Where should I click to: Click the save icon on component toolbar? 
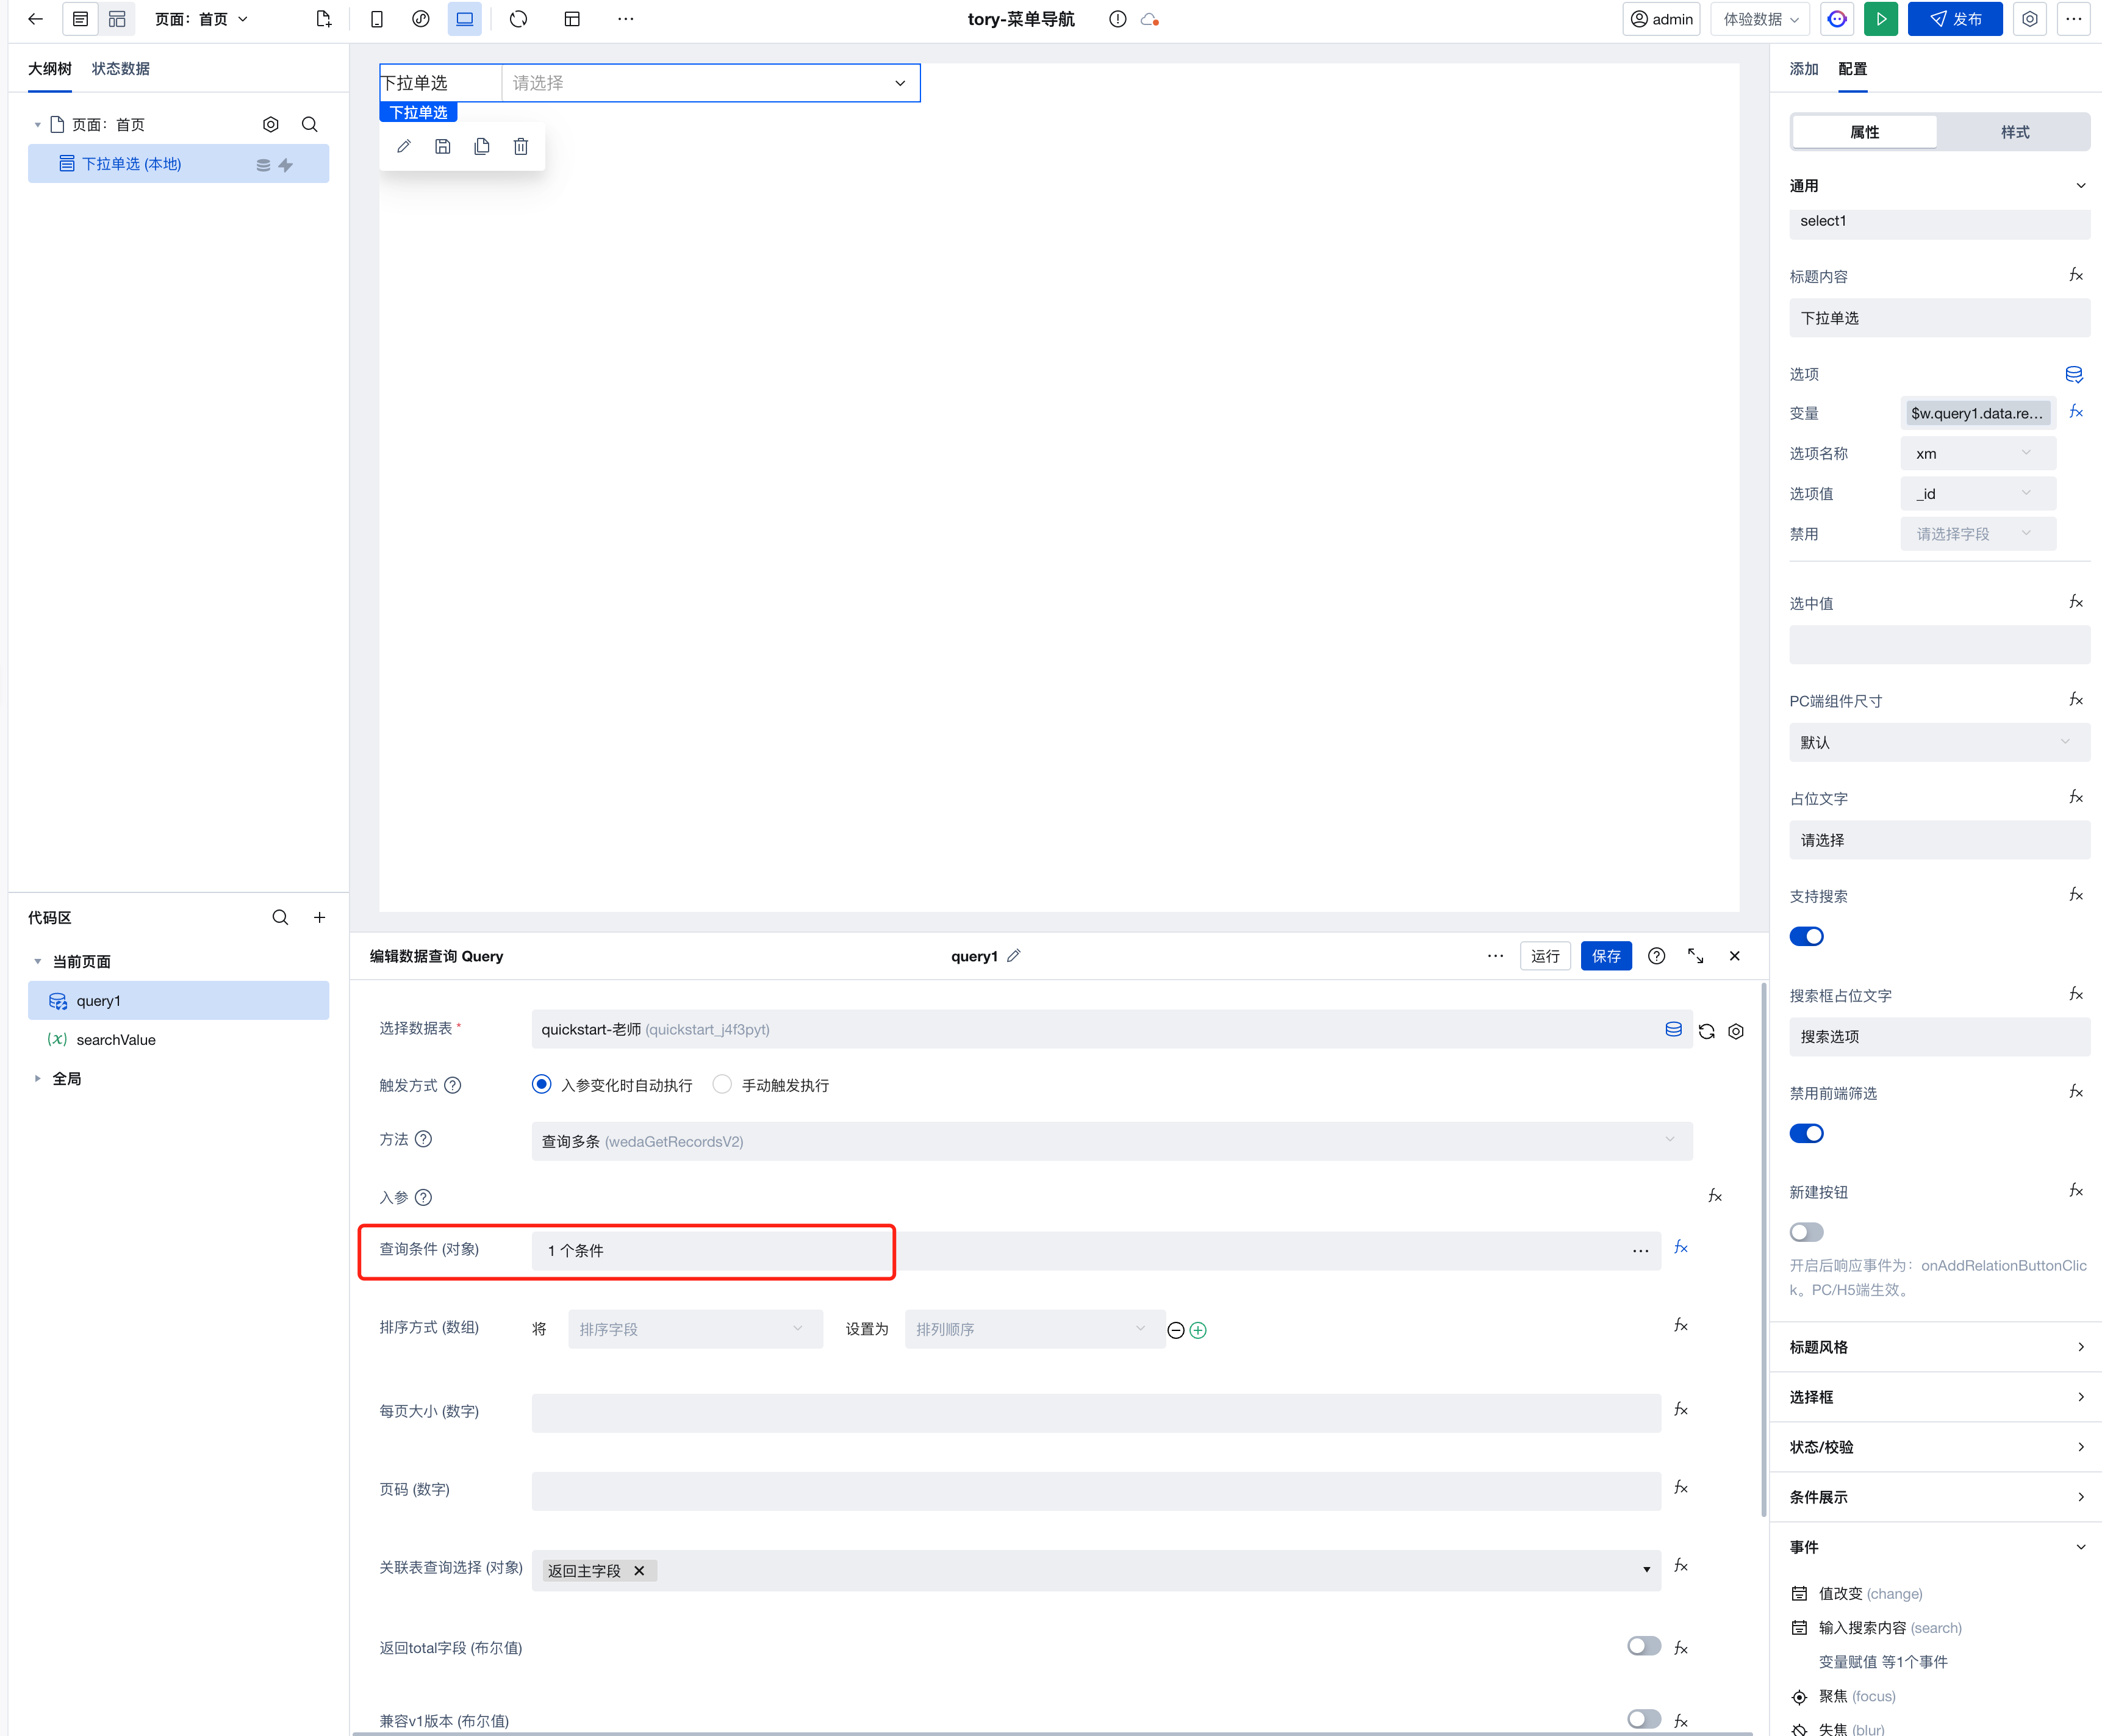coord(443,146)
